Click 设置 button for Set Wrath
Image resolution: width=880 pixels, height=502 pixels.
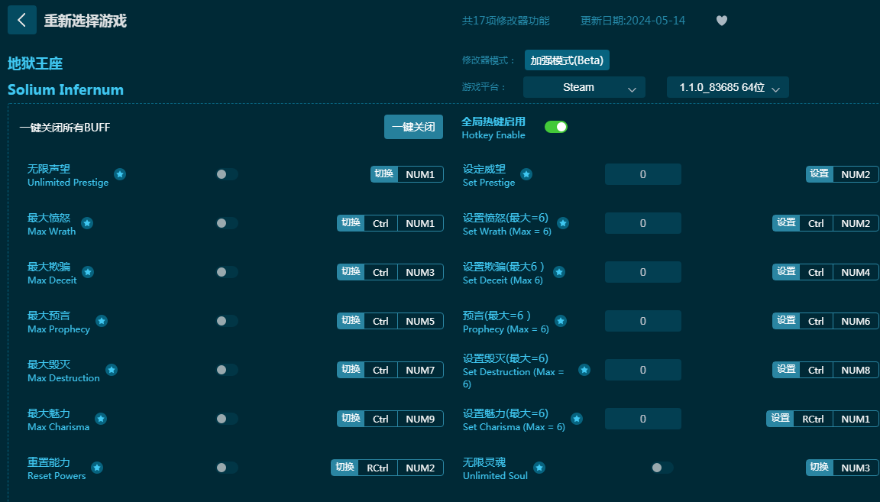coord(786,223)
